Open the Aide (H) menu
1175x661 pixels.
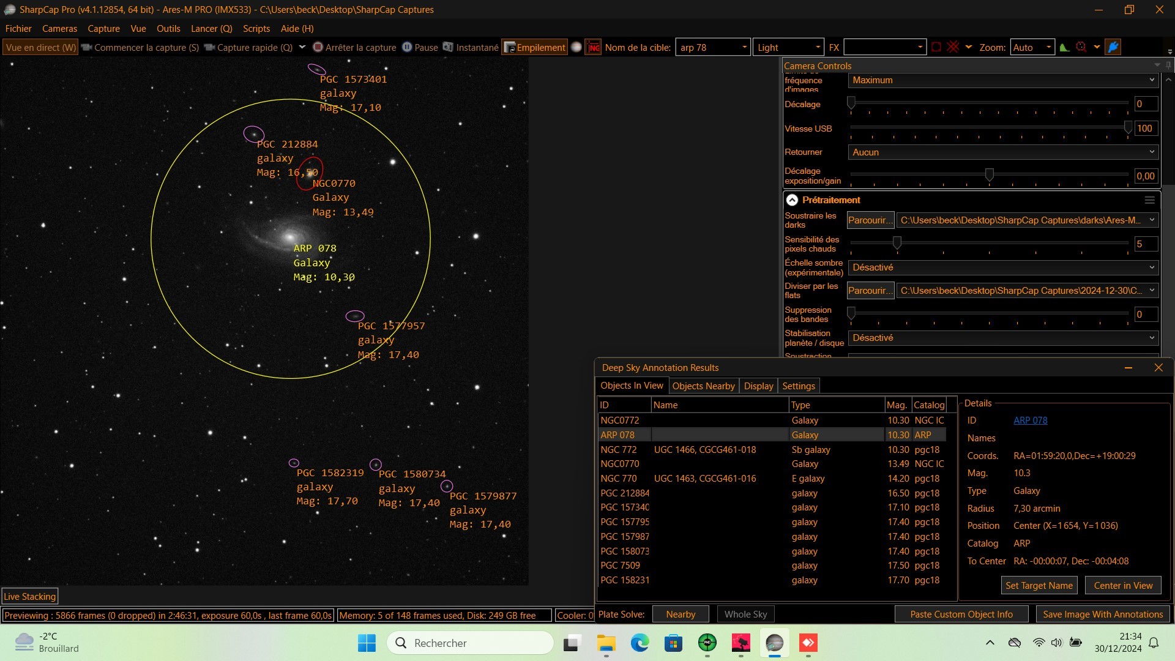pyautogui.click(x=297, y=28)
